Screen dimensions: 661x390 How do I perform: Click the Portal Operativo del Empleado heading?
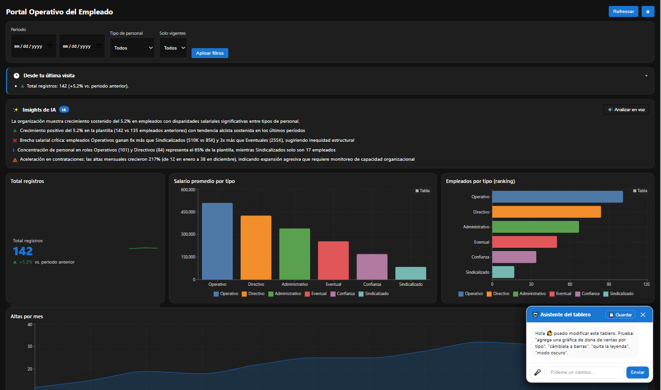point(59,12)
